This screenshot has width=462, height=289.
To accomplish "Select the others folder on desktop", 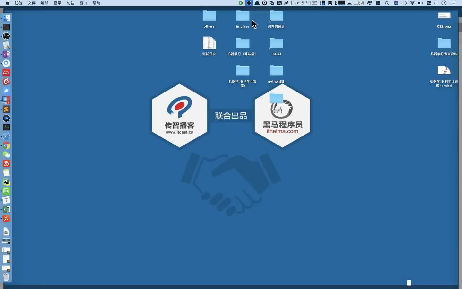I will point(209,19).
